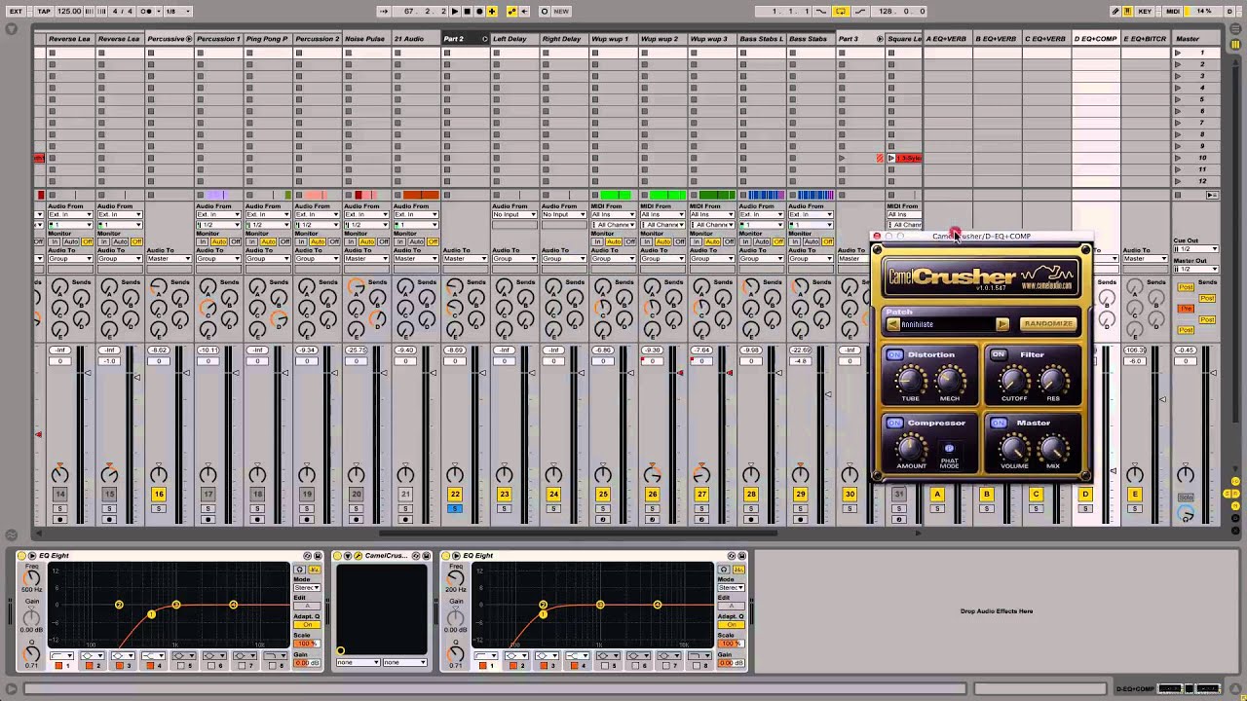Click return track A activator button
Screen dimensions: 1247x701
tap(937, 495)
